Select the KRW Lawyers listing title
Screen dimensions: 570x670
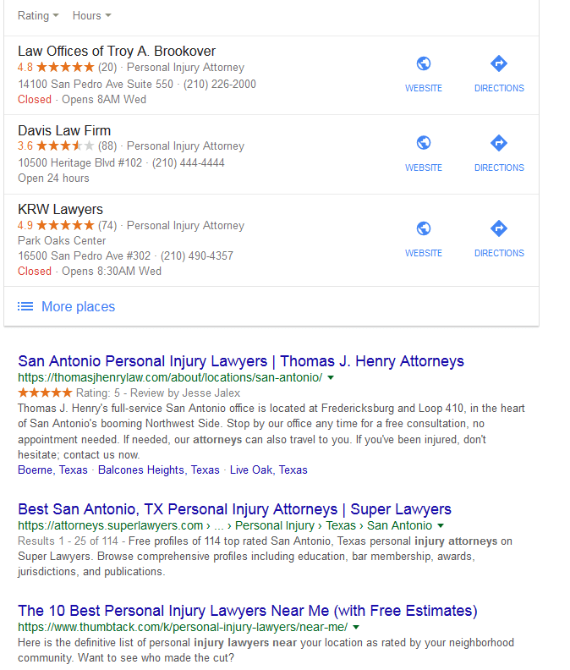[60, 210]
